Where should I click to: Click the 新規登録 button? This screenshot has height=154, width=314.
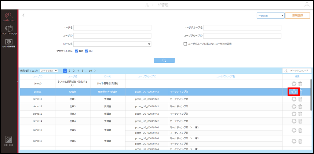[x=297, y=16]
